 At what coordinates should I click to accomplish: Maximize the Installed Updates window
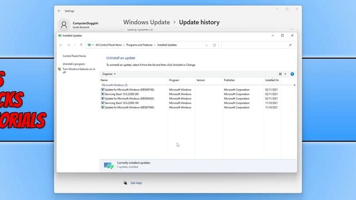[x=283, y=36]
